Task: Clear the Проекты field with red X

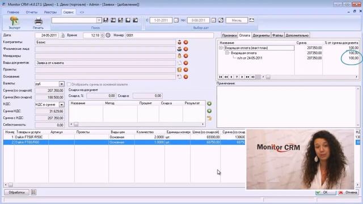Action: [x=185, y=70]
